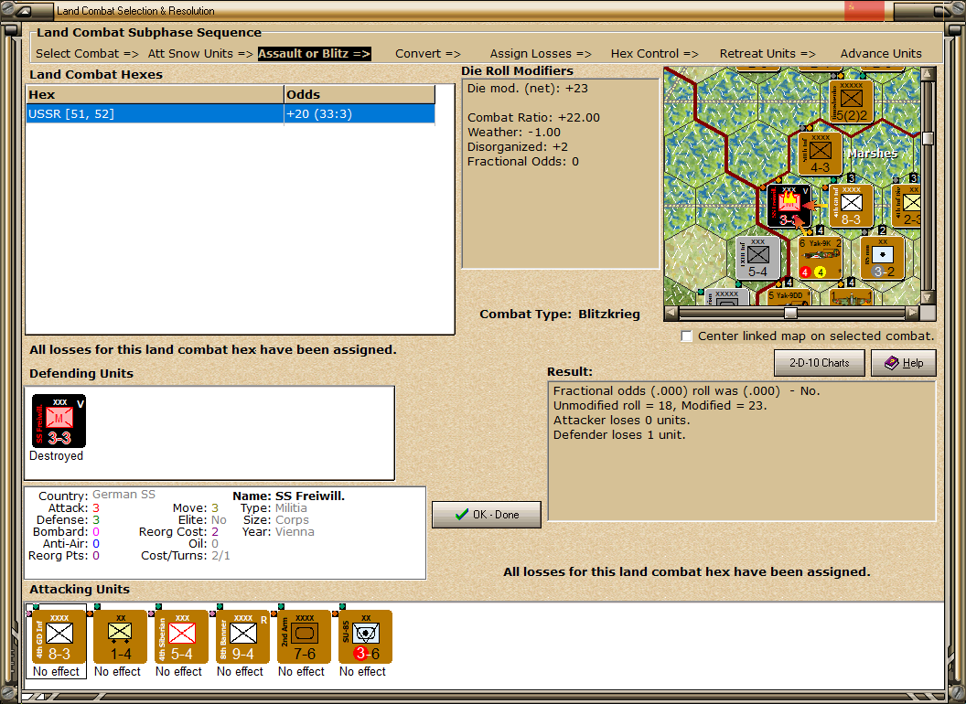Click the map's horizontal scrollbar thumb
Image resolution: width=966 pixels, height=704 pixels.
pos(790,313)
